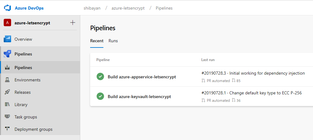Viewport: 313px width, 140px height.
Task: Open Releases in the sidebar
Action: pyautogui.click(x=23, y=92)
